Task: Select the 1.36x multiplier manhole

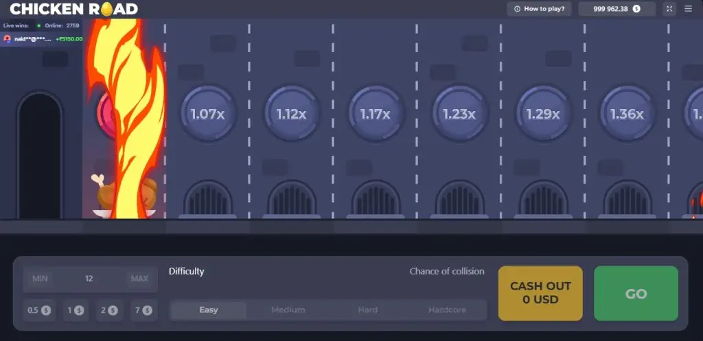Action: tap(627, 114)
